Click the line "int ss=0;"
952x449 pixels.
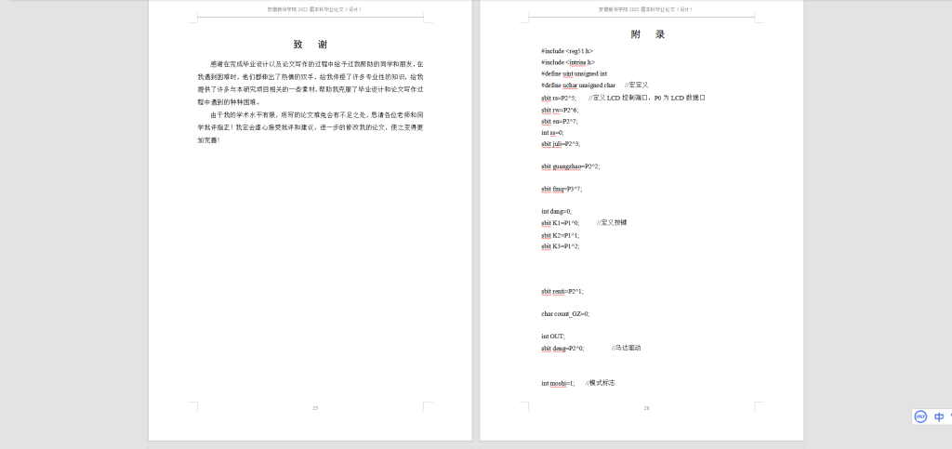tap(552, 132)
